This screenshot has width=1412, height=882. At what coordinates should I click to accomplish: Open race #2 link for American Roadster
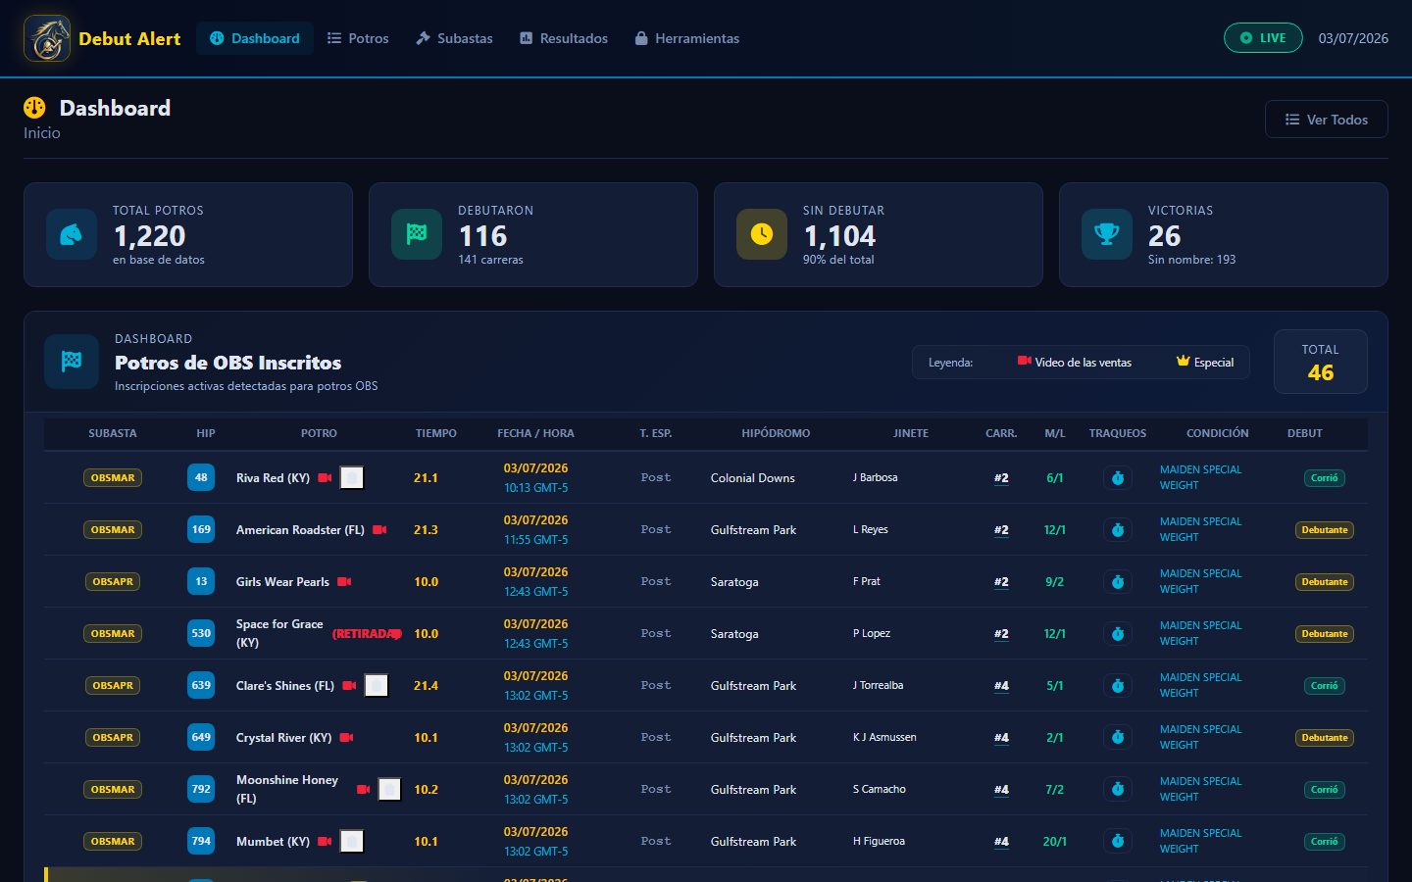coord(1001,530)
